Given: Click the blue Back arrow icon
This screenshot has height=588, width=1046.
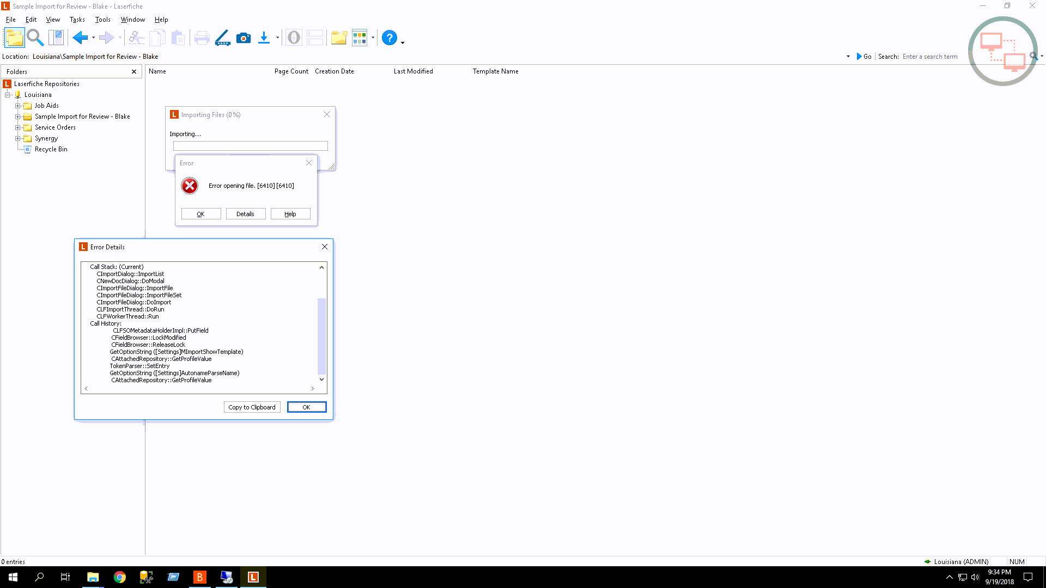Looking at the screenshot, I should click(x=80, y=38).
